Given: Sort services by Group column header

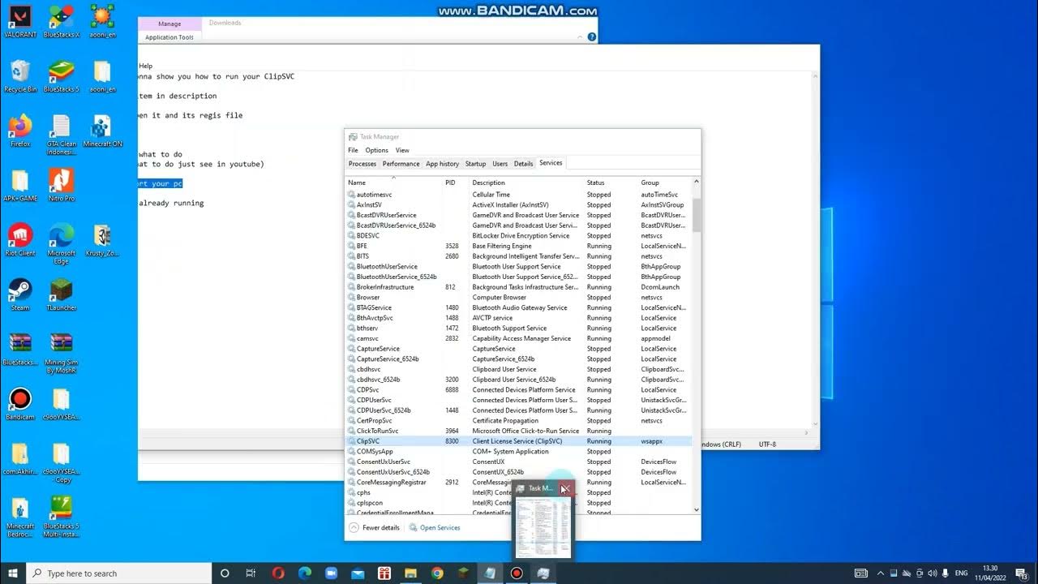Looking at the screenshot, I should [x=664, y=182].
